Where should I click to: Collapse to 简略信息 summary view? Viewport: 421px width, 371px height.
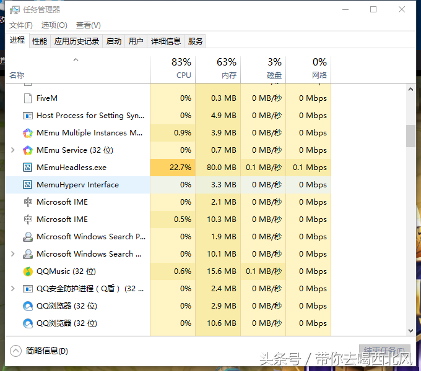pos(39,351)
